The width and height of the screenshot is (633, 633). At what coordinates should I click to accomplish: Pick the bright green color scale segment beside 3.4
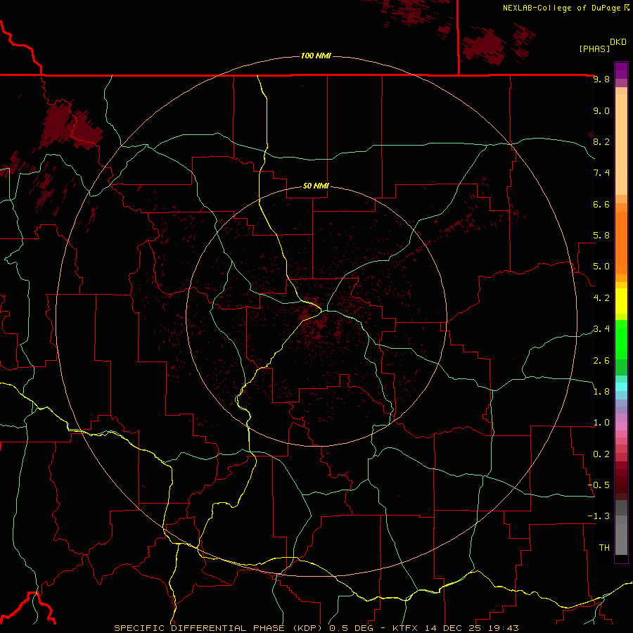coord(621,339)
